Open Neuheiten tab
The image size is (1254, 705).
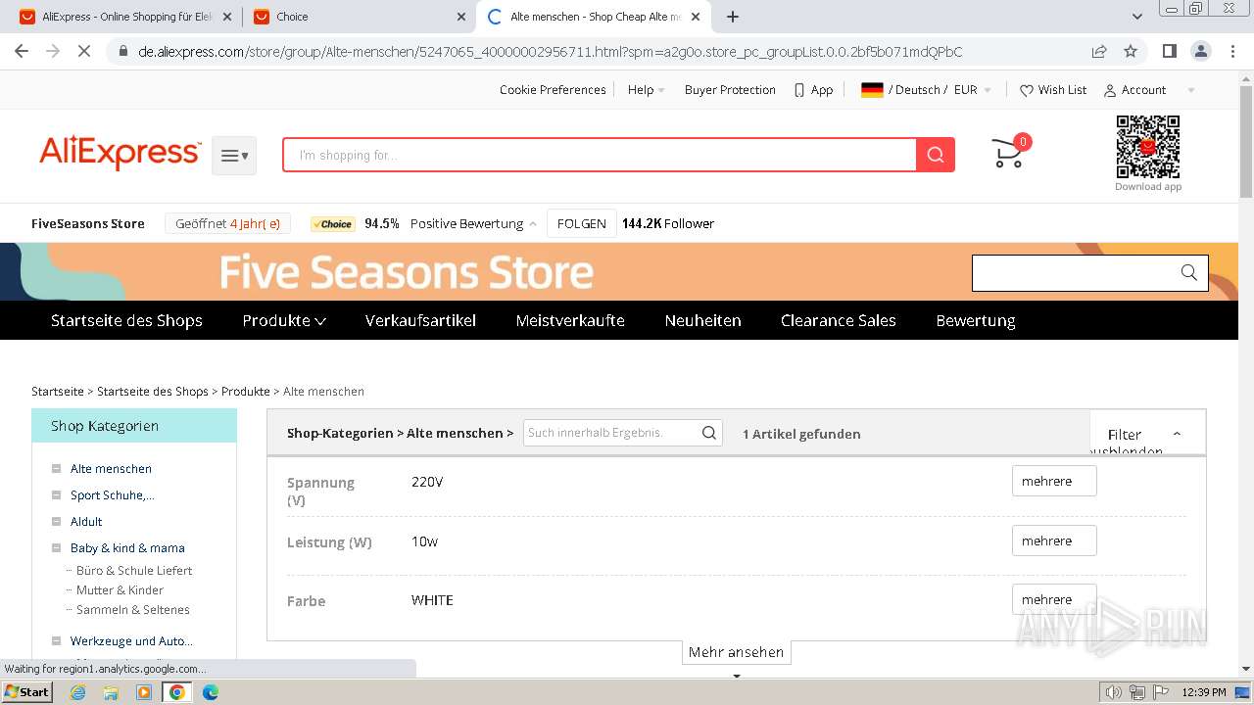(x=702, y=320)
